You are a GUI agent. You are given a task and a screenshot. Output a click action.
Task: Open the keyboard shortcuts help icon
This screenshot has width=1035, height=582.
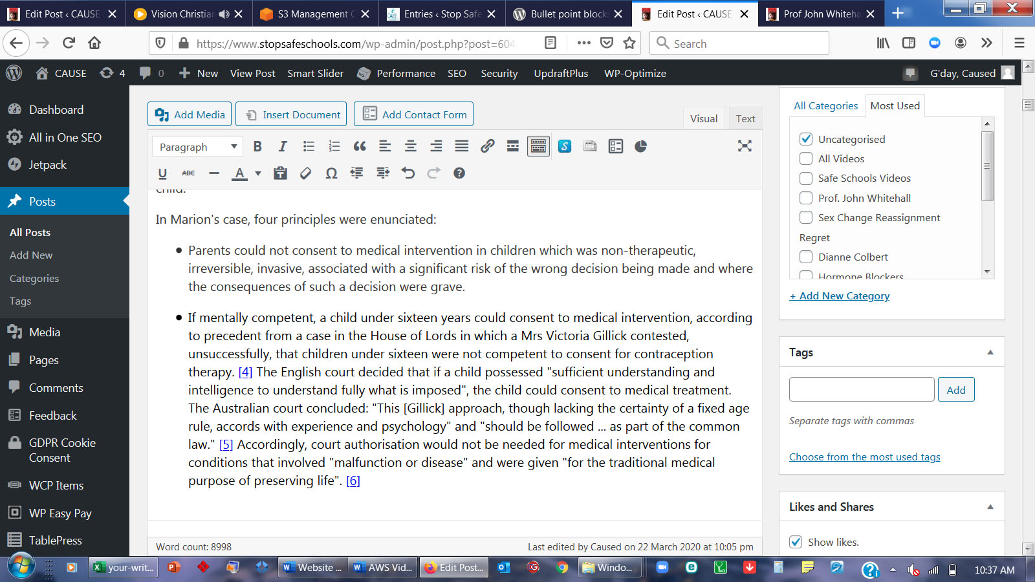(x=459, y=173)
